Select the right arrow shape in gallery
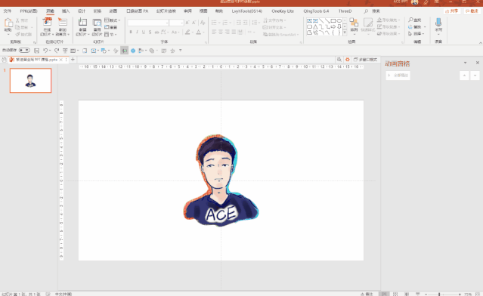 click(333, 26)
